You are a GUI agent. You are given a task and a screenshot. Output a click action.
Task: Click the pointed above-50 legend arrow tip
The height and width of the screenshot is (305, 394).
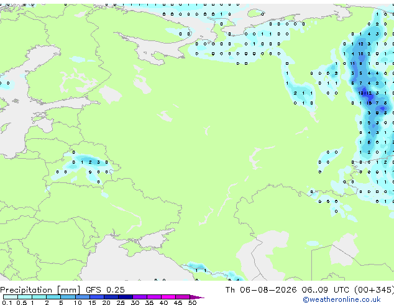point(197,297)
